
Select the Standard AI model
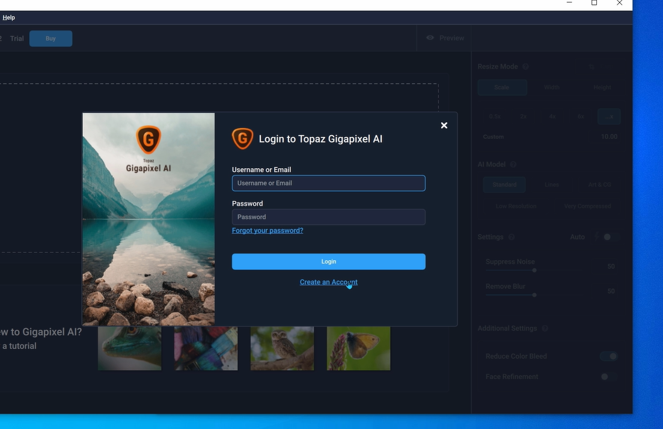pos(504,184)
